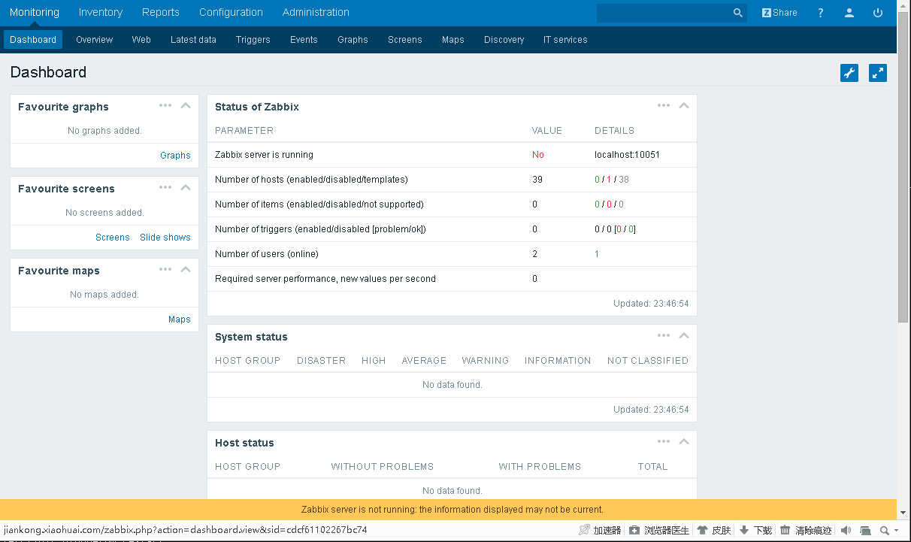This screenshot has height=542, width=911.
Task: Follow the Maps link in Favourite maps
Action: [180, 319]
